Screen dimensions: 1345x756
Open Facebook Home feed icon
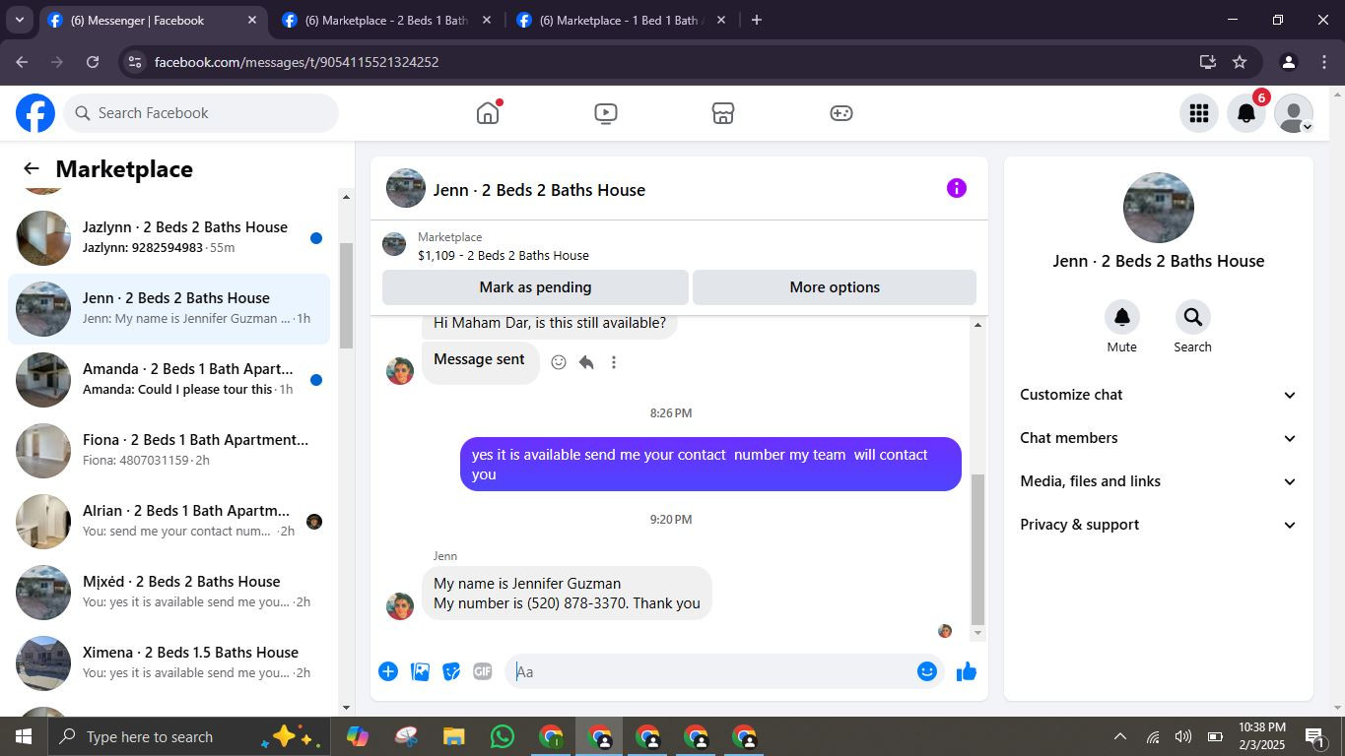[488, 113]
